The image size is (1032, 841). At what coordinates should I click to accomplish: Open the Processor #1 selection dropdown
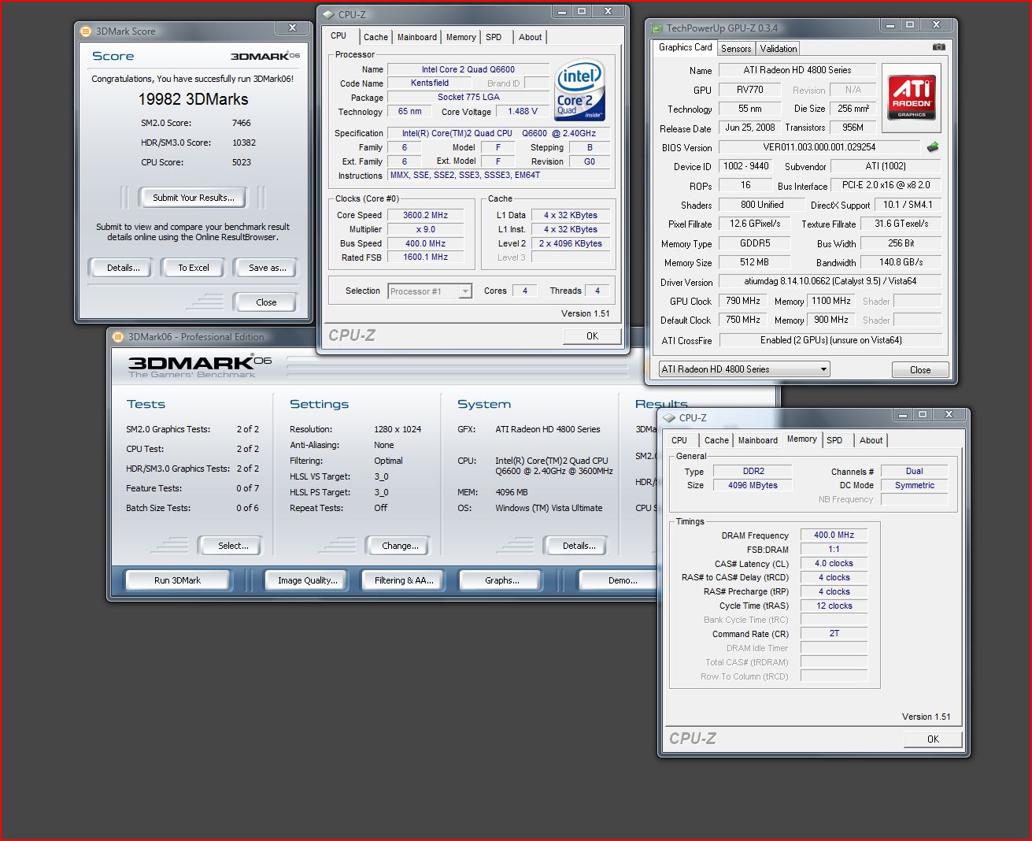click(x=430, y=291)
